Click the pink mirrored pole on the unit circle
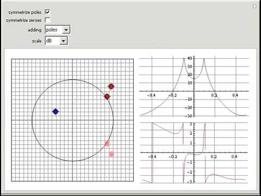 point(107,144)
